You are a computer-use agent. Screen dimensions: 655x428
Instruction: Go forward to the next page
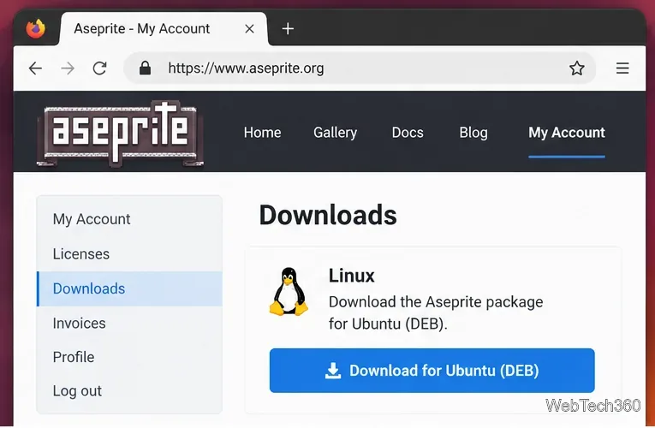click(x=68, y=68)
